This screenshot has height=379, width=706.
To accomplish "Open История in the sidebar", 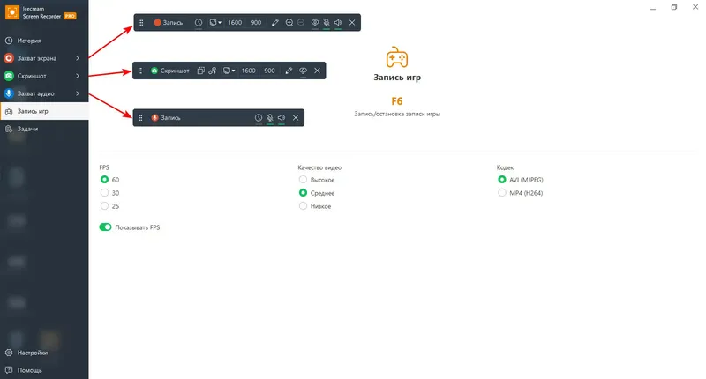I will (x=44, y=41).
